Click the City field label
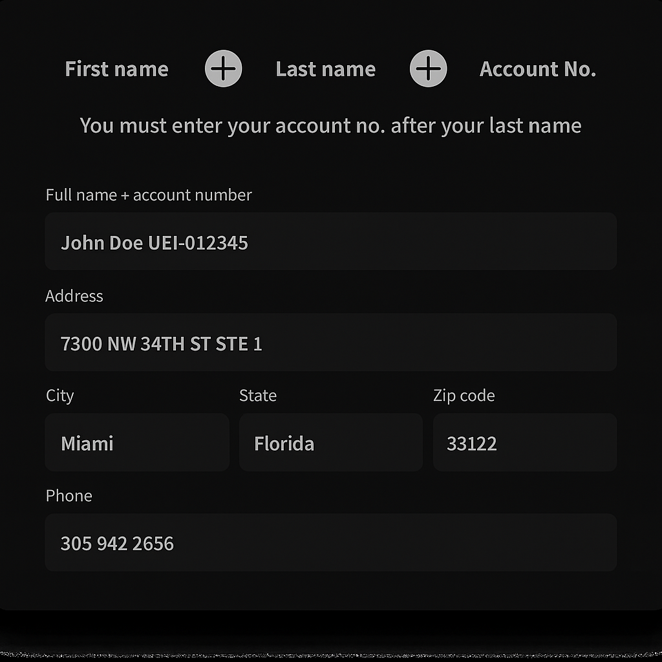This screenshot has height=662, width=662. (x=60, y=395)
